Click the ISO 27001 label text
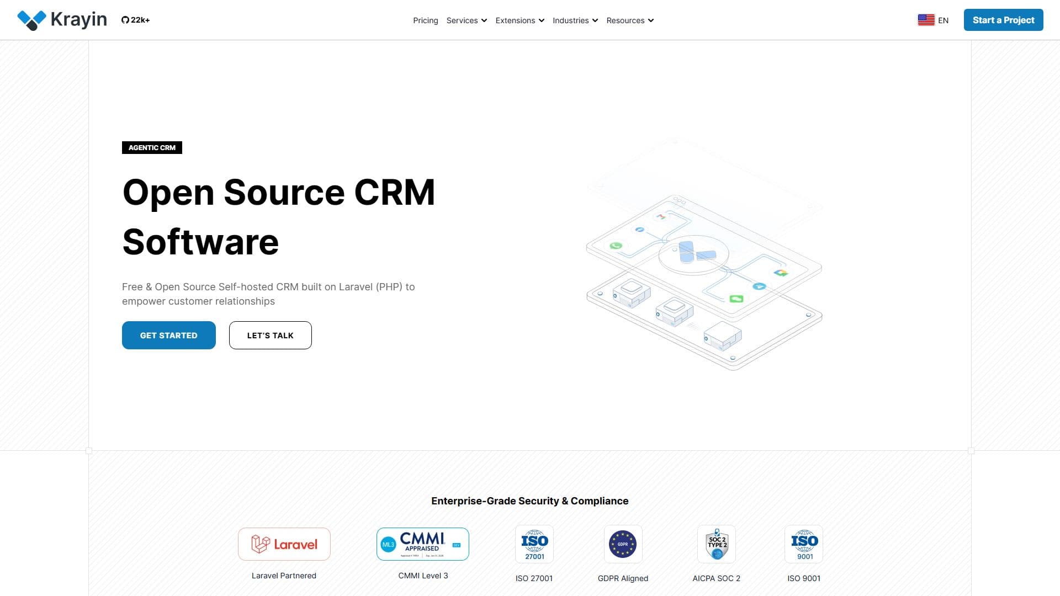 (x=534, y=578)
